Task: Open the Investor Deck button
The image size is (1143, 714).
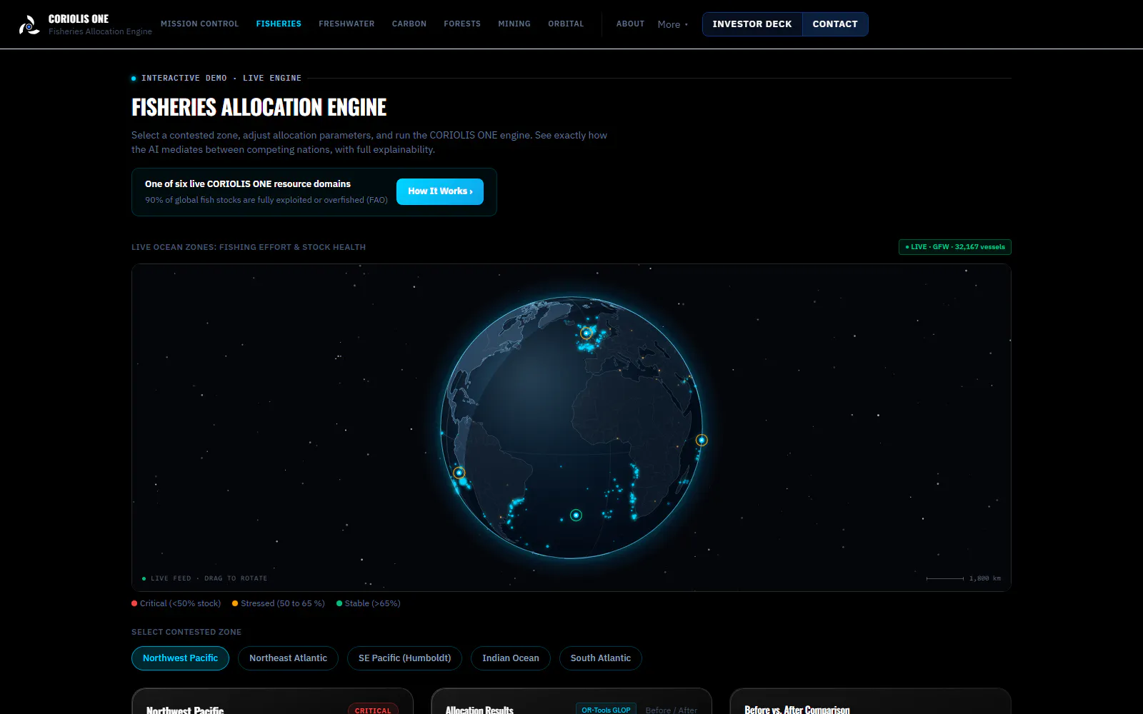Action: 752,24
